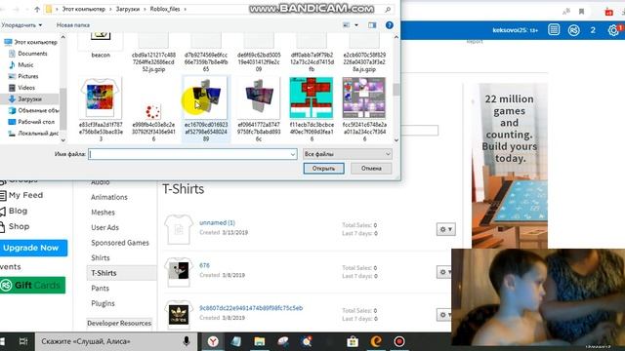625x351 pixels.
Task: Click the Открыть button
Action: point(323,169)
